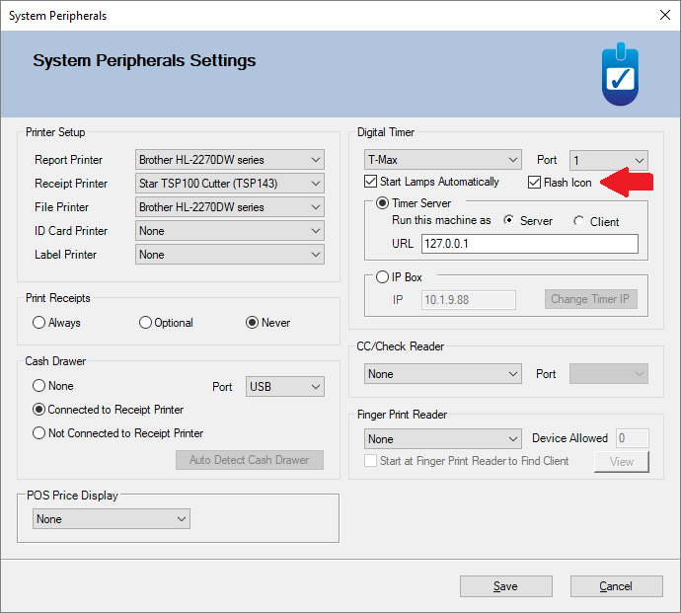681x613 pixels.
Task: Click the Device Allowed label
Action: [569, 438]
